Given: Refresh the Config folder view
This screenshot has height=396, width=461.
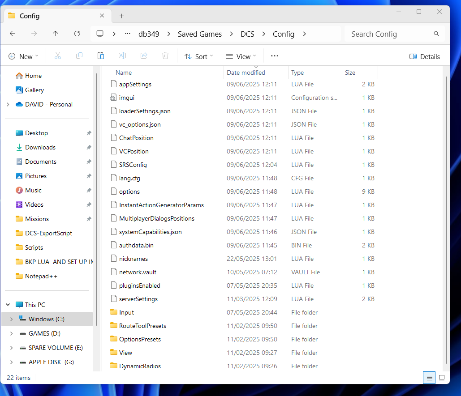Looking at the screenshot, I should pos(77,34).
